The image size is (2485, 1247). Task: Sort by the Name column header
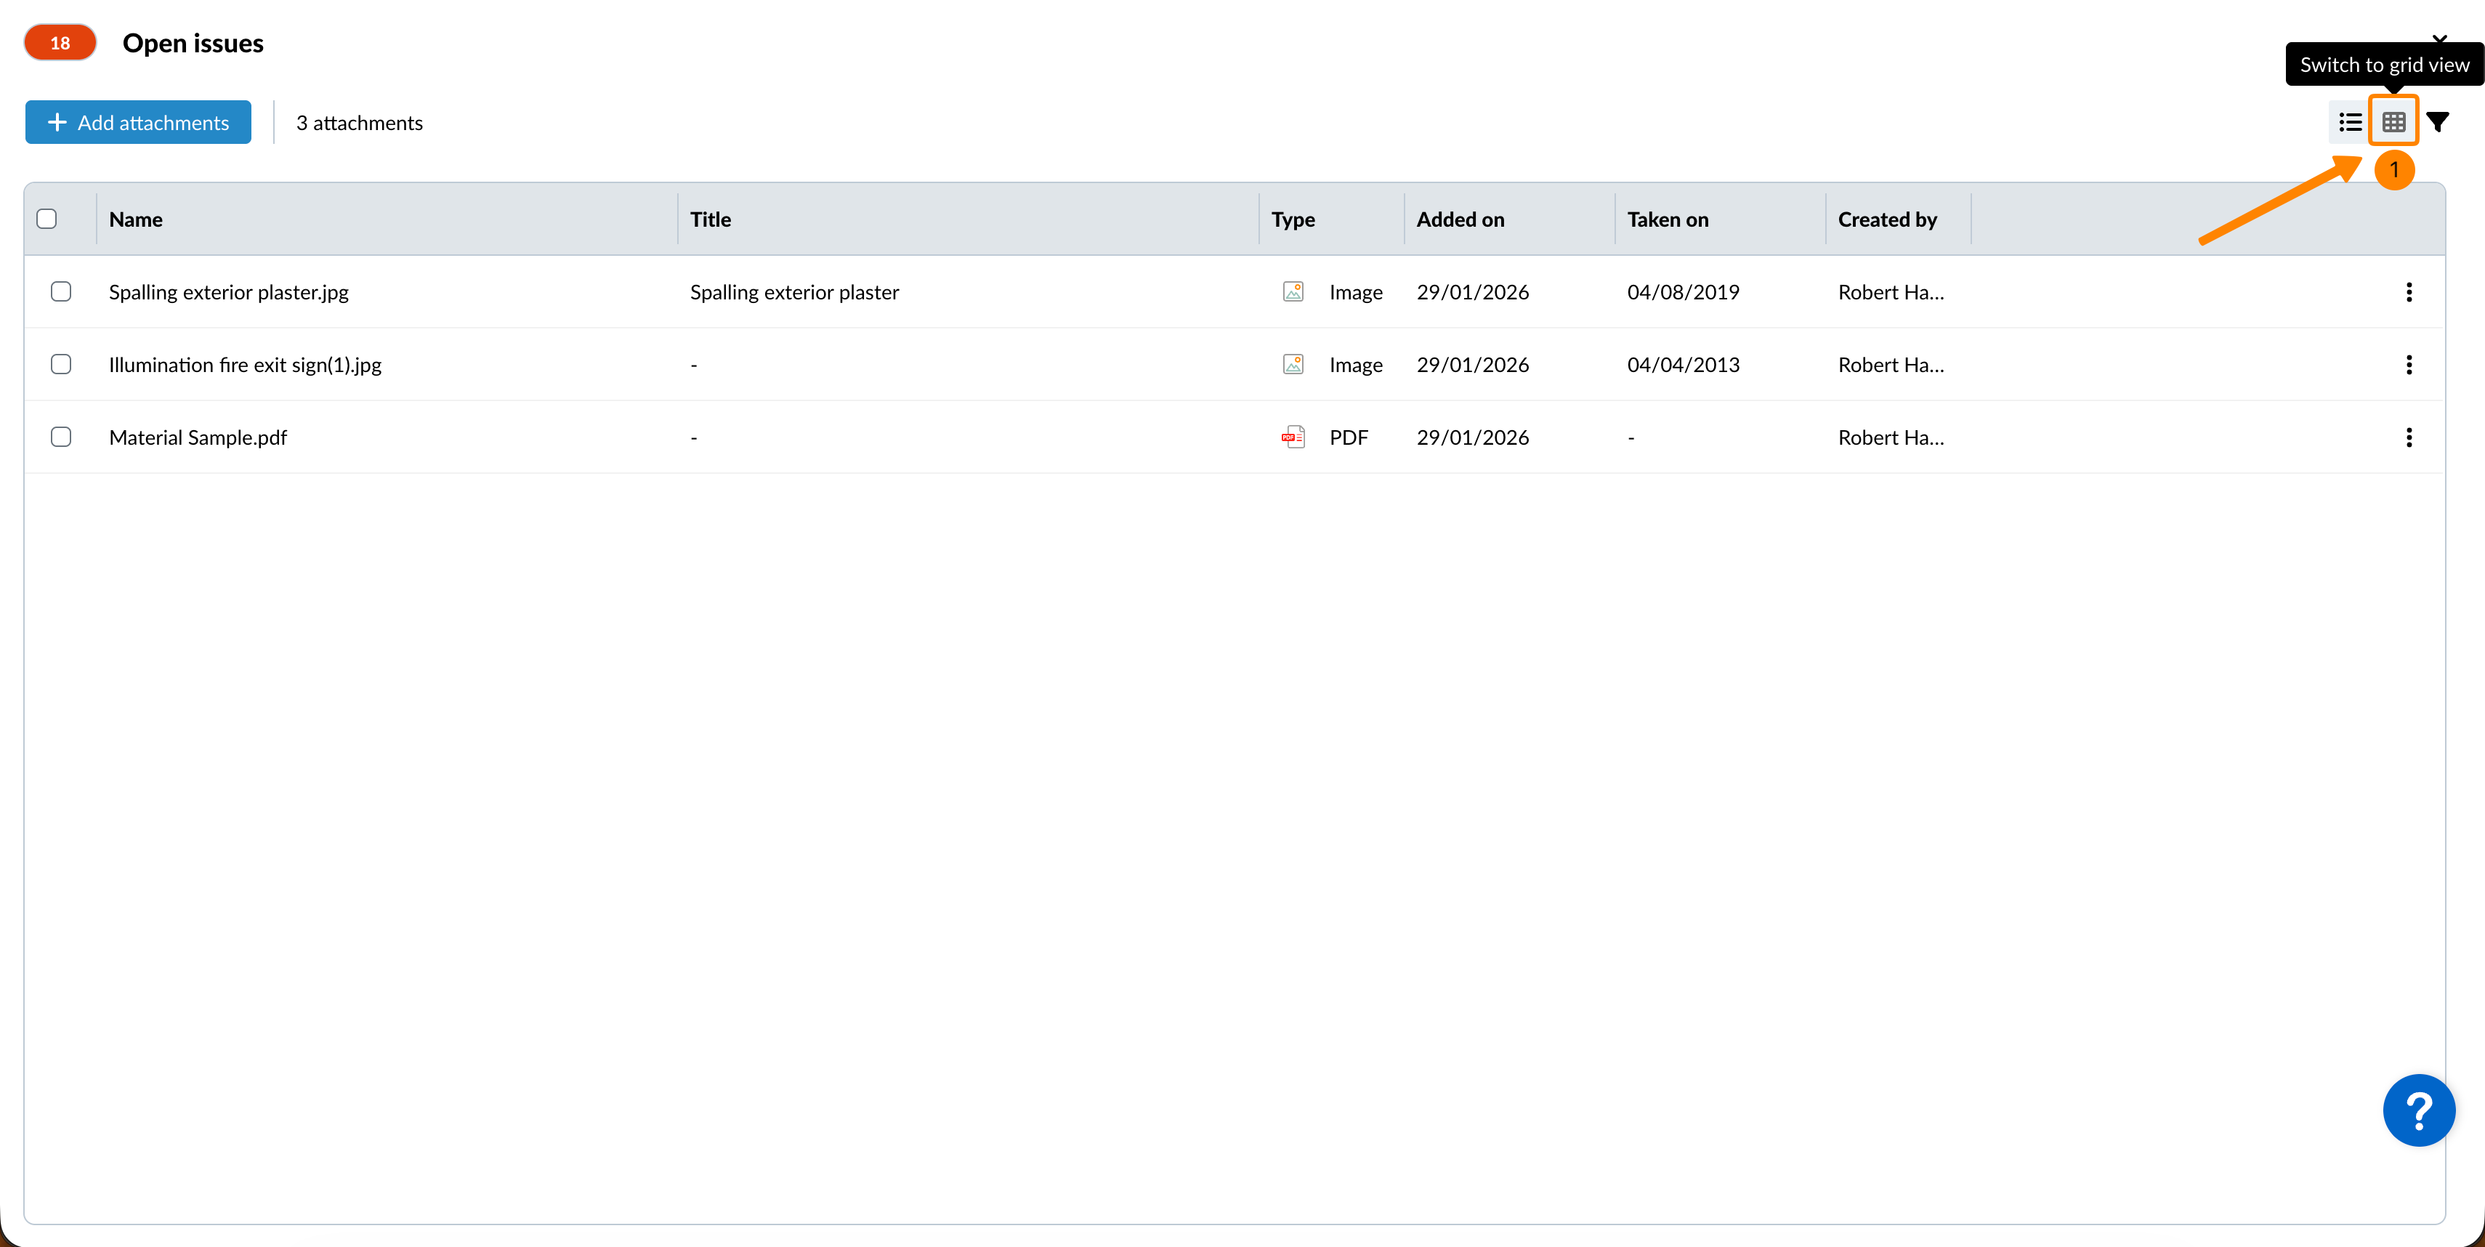pyautogui.click(x=136, y=219)
